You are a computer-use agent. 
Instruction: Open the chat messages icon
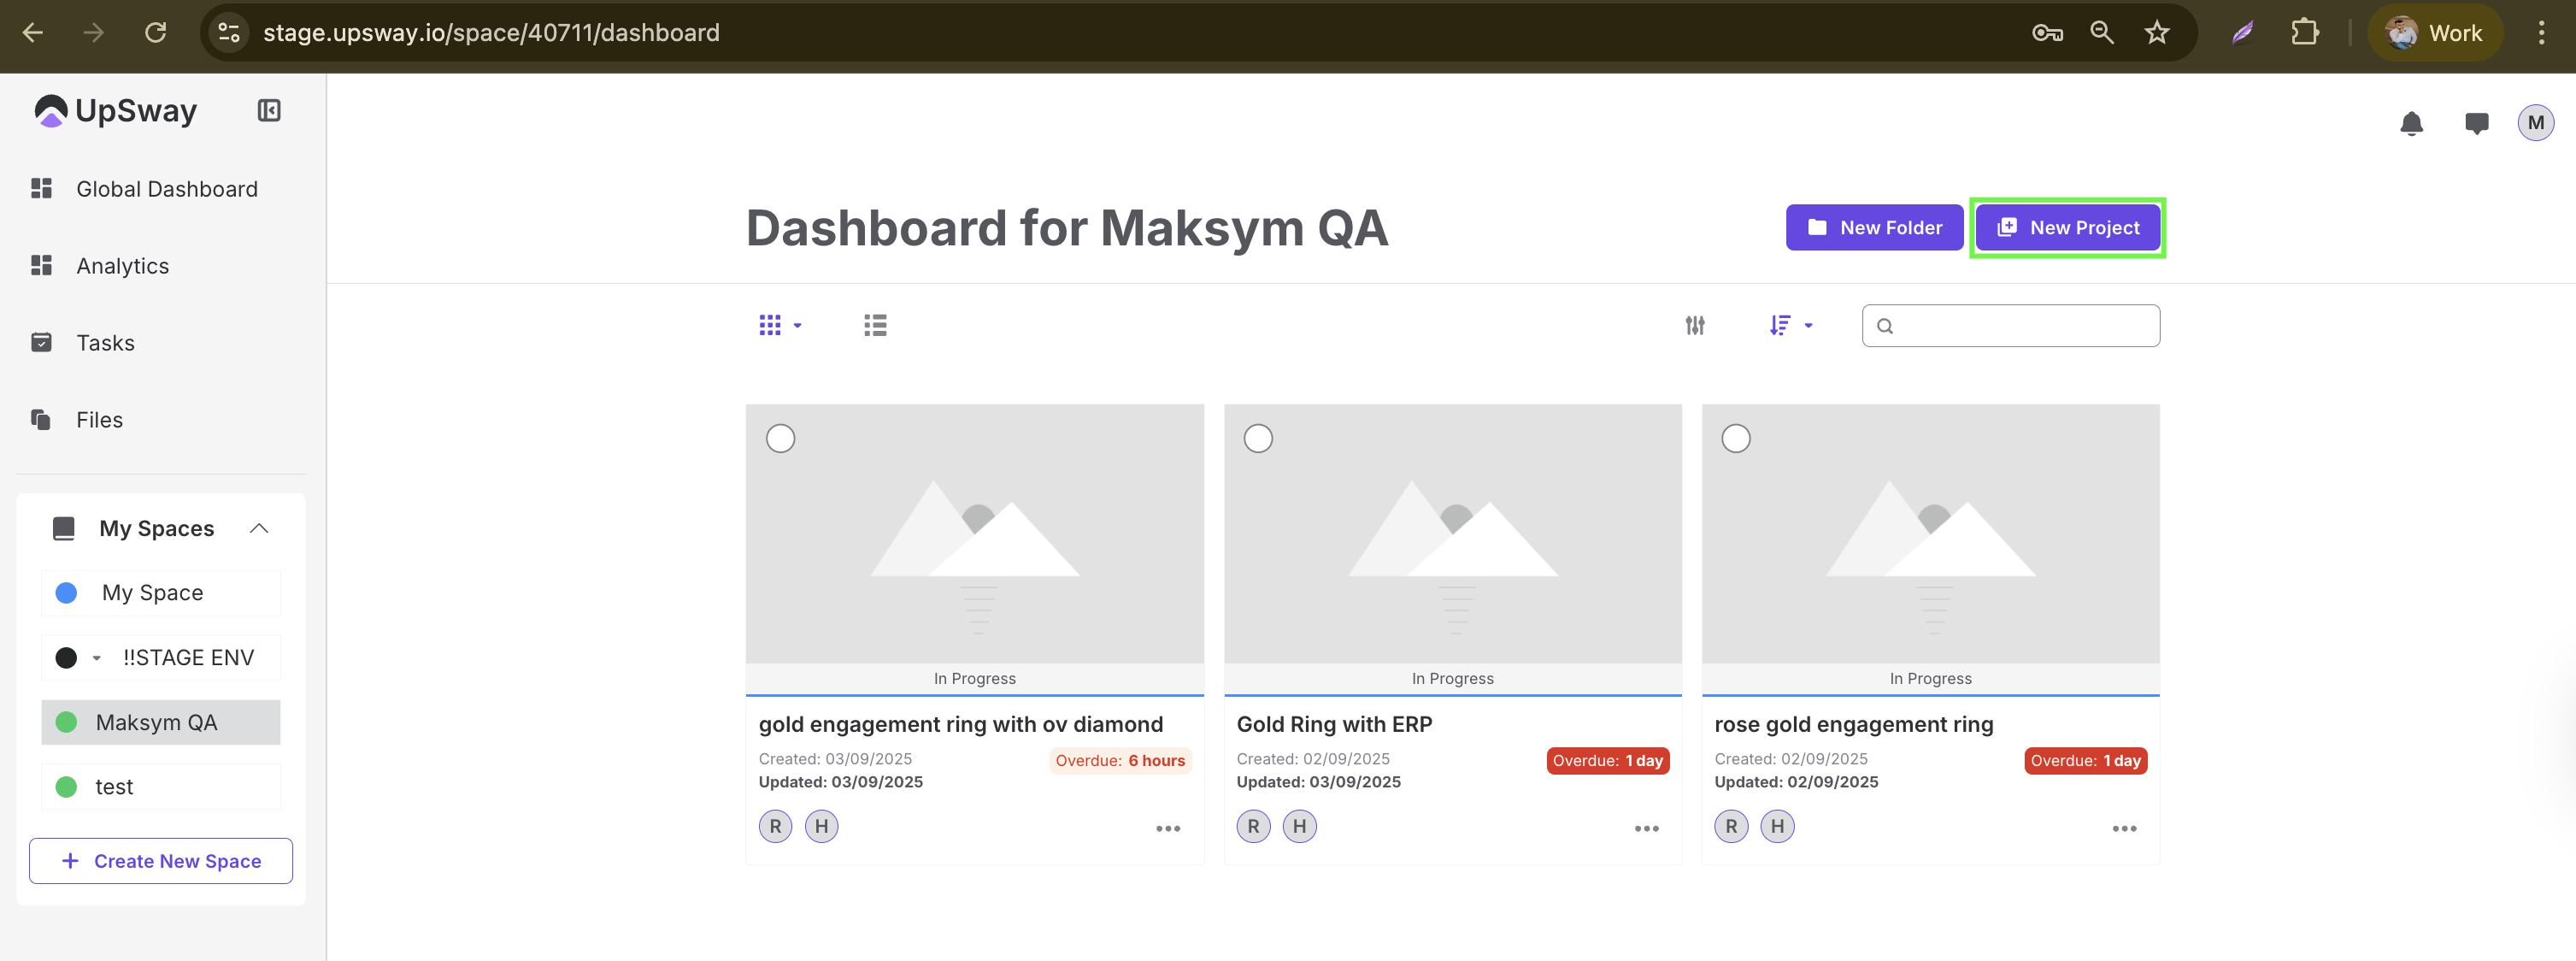pyautogui.click(x=2476, y=123)
